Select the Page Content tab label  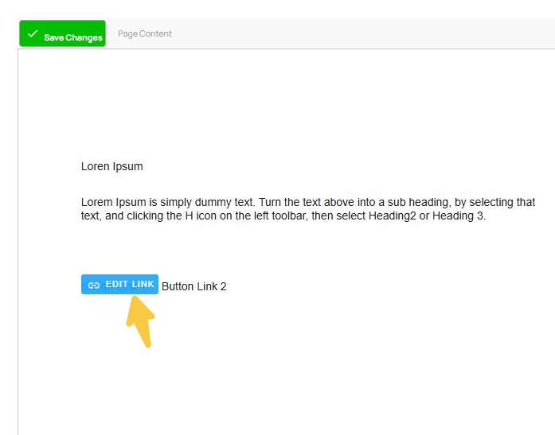click(145, 33)
